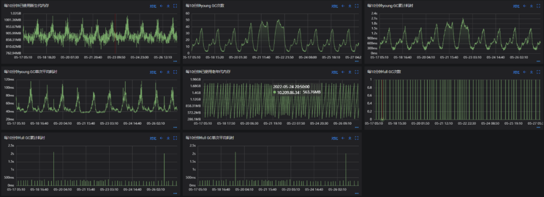Open ellipsis menu of young GC单次平均耗时 panel
Screen dimensions: 544x197
(x=175, y=128)
